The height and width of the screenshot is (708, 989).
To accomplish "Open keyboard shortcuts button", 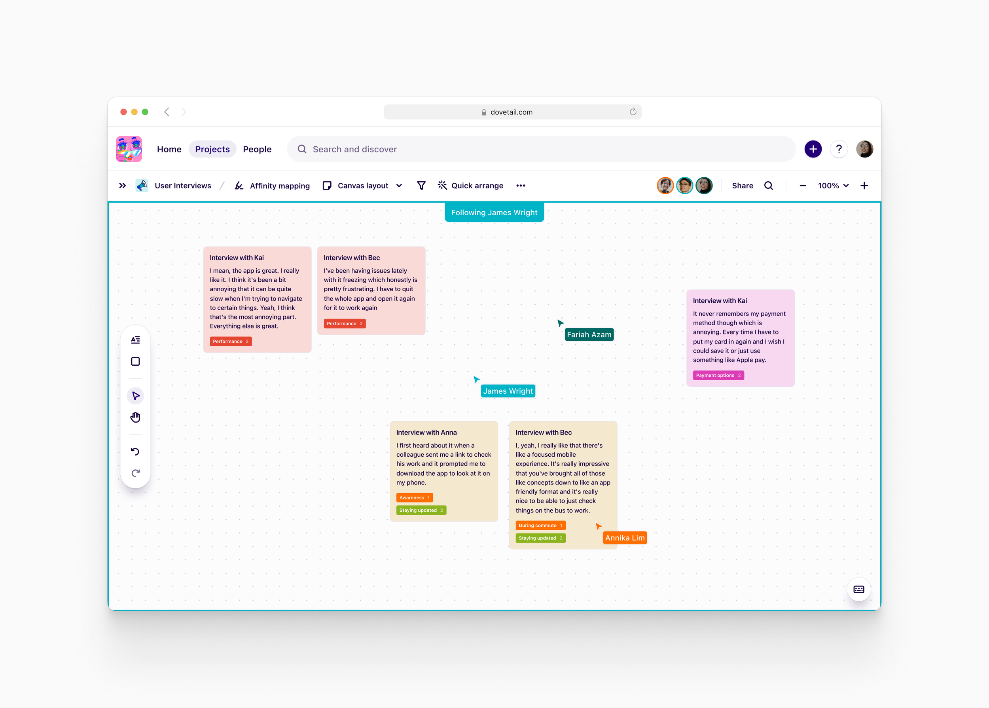I will pos(858,589).
